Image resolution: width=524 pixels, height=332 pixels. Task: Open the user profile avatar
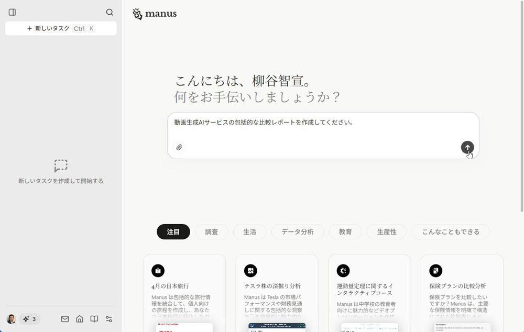click(x=11, y=319)
